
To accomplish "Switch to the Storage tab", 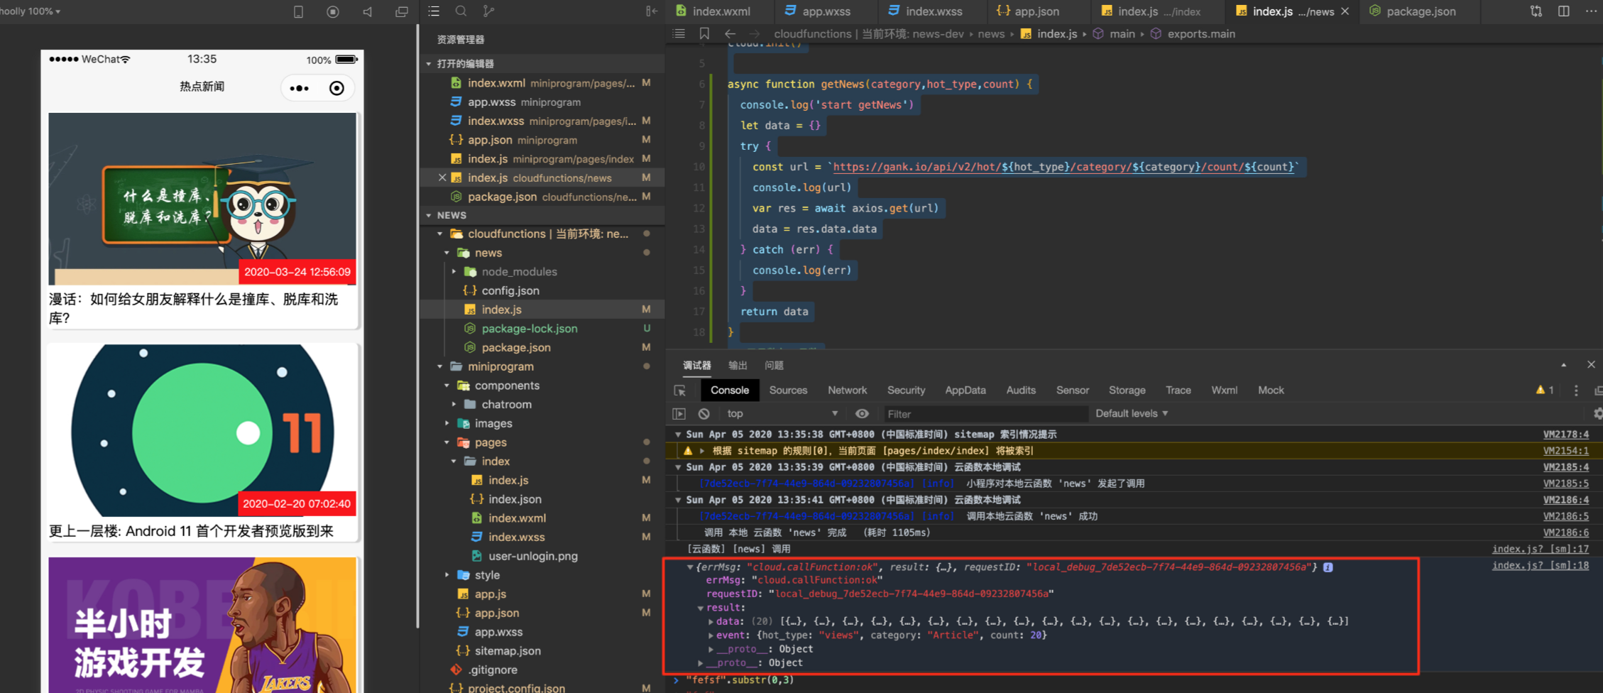I will click(1127, 390).
